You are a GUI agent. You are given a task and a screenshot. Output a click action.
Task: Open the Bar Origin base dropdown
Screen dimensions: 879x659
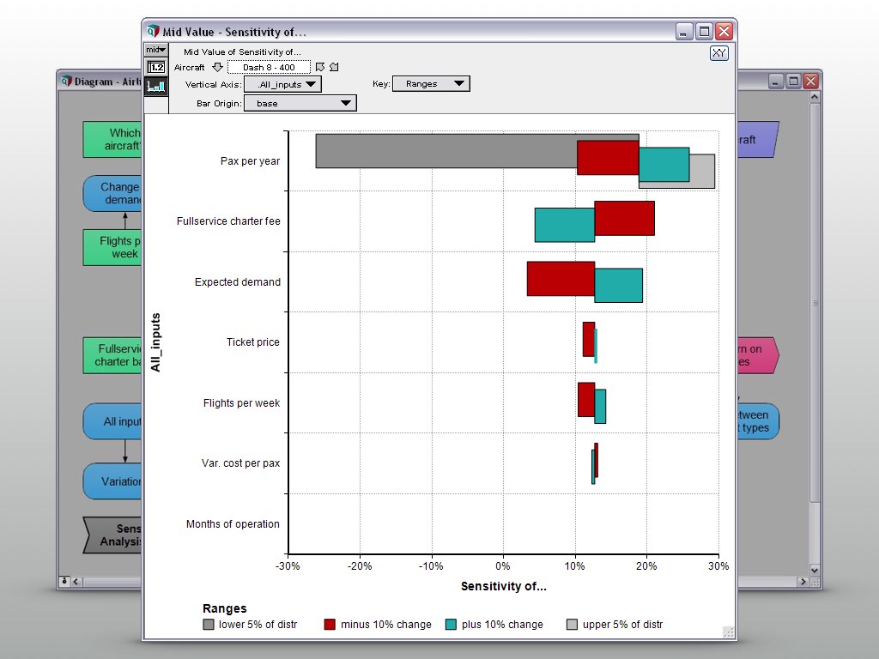pyautogui.click(x=300, y=103)
